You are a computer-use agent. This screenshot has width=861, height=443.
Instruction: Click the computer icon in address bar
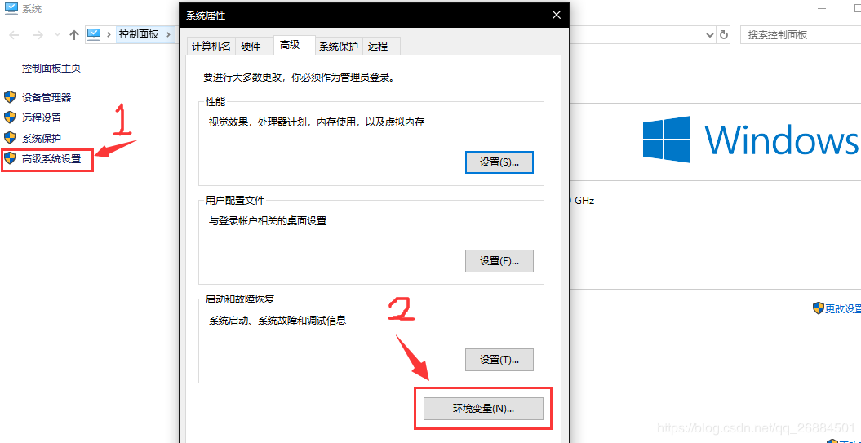95,34
